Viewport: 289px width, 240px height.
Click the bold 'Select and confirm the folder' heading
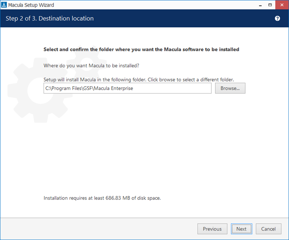(x=141, y=49)
